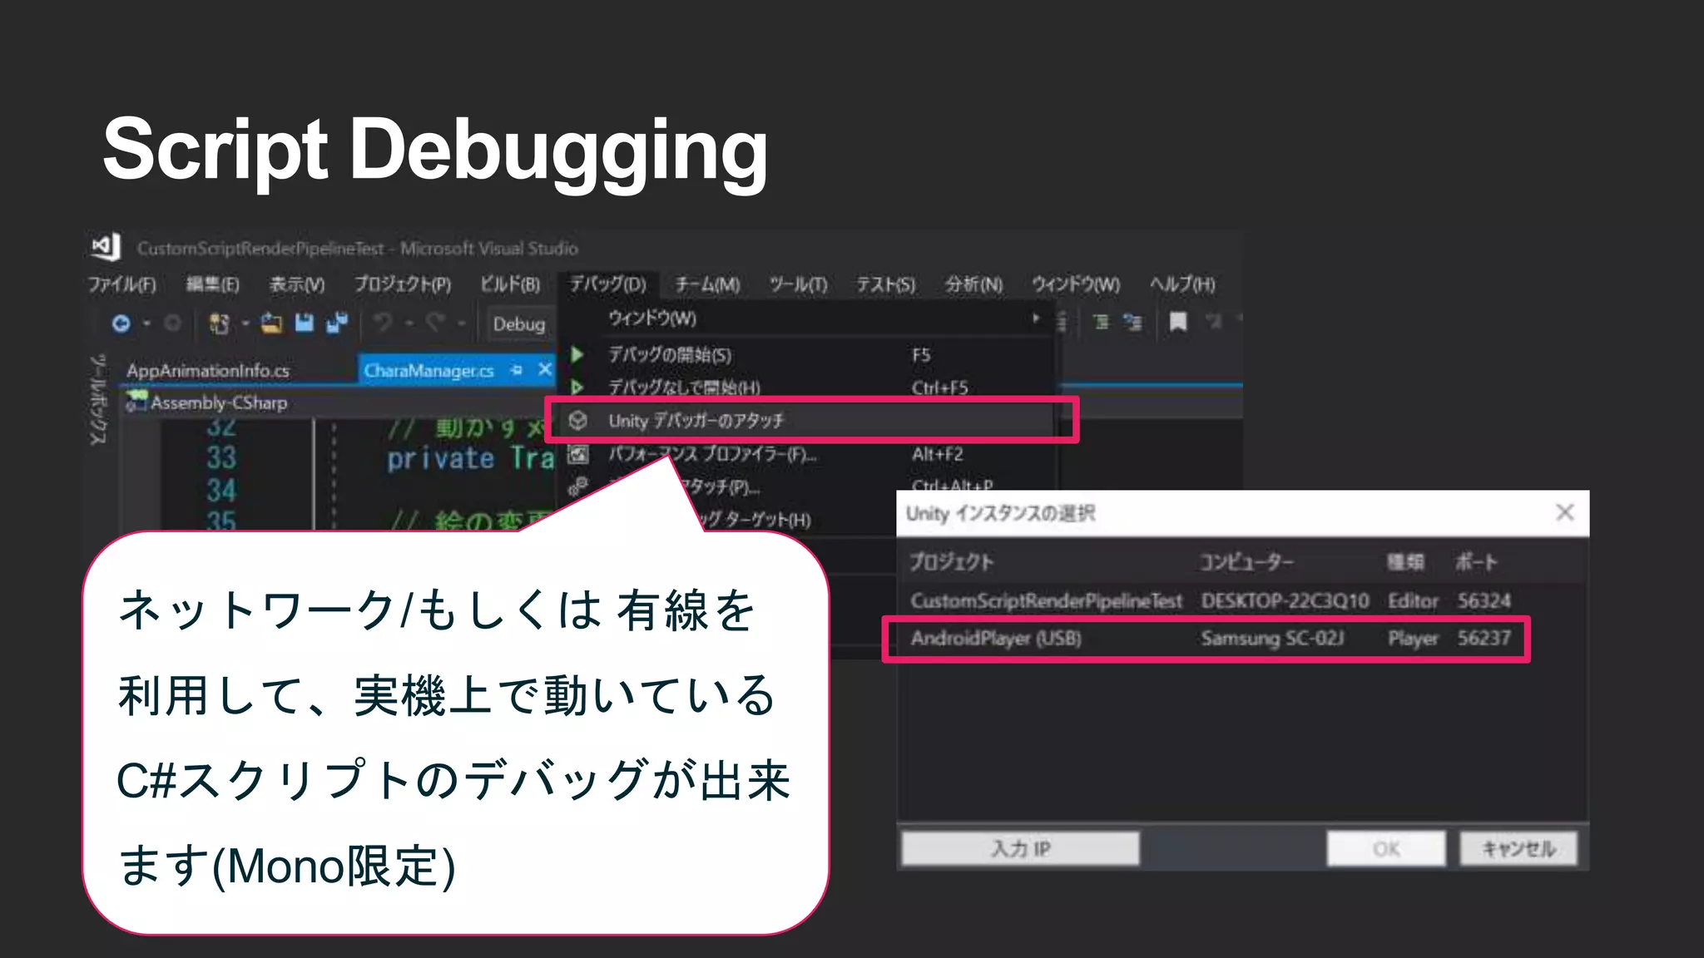The image size is (1704, 958).
Task: Click the デバッグ(D) menu
Action: (x=607, y=284)
